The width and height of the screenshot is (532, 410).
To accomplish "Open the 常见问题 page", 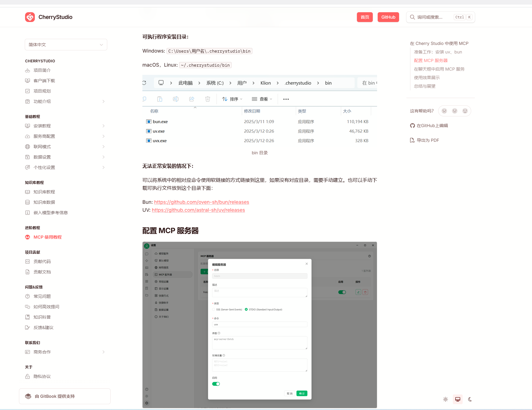I will pyautogui.click(x=42, y=296).
